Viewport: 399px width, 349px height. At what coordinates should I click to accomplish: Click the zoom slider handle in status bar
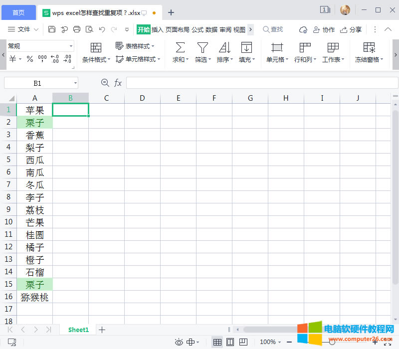tap(332, 342)
